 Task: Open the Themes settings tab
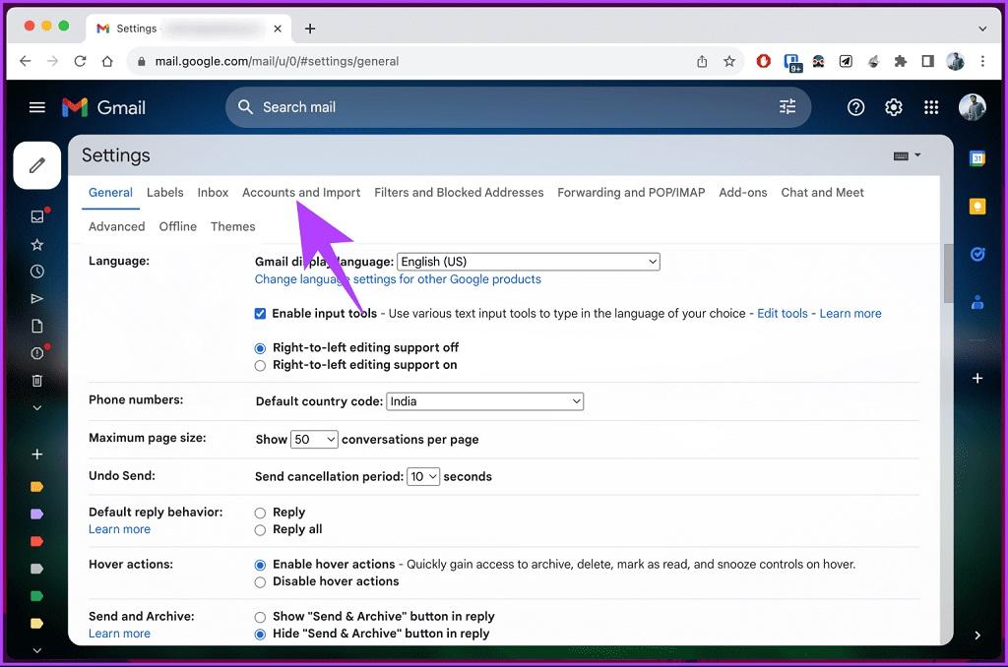232,226
